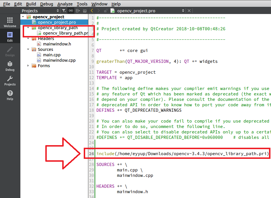Switch to Welcome mode
Viewport: 271px width, 198px height.
[10, 22]
